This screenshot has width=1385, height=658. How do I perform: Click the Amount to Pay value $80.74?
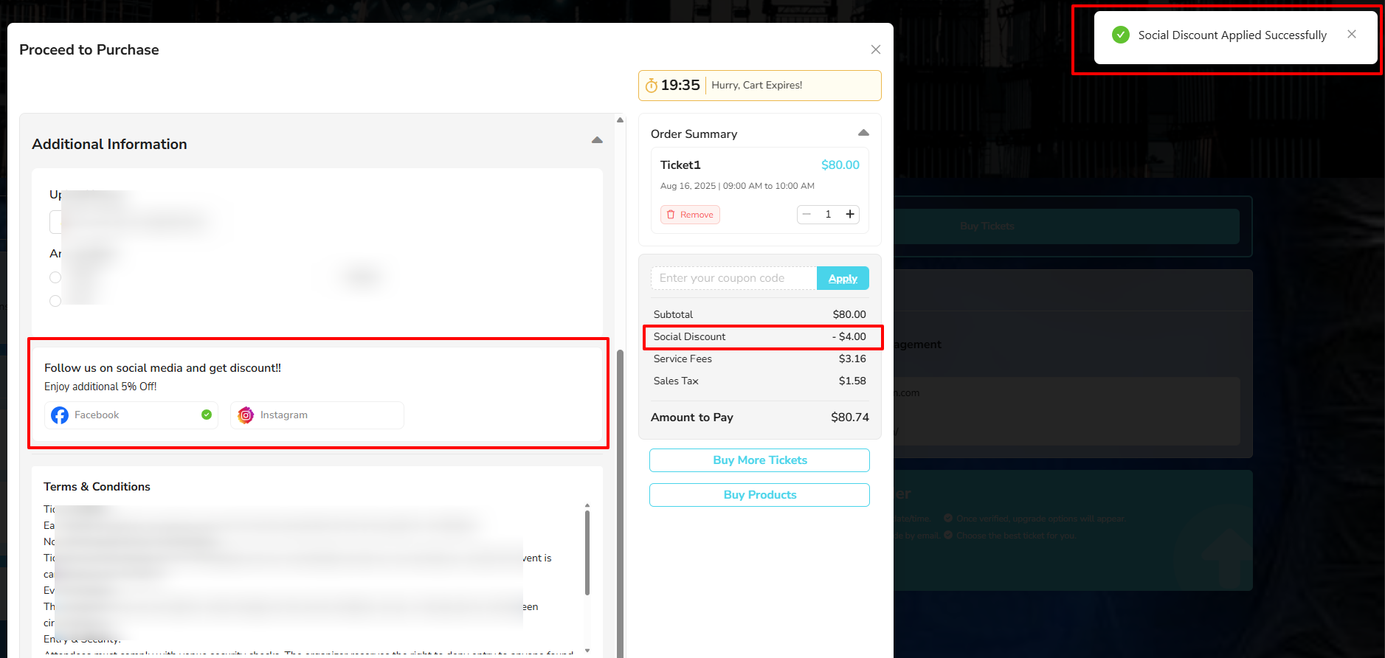tap(850, 417)
